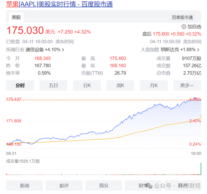The image size is (207, 194).
Task: Click the 成交额 value 157.26亿
Action: click(192, 65)
